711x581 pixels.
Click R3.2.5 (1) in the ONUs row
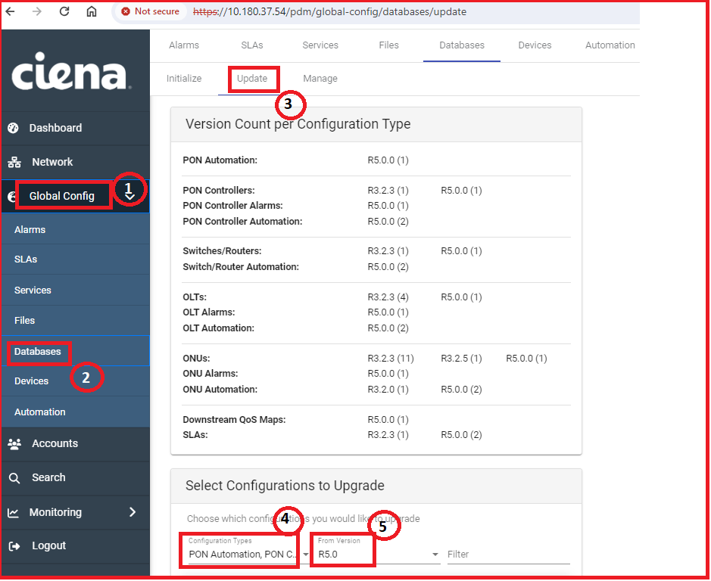point(462,359)
